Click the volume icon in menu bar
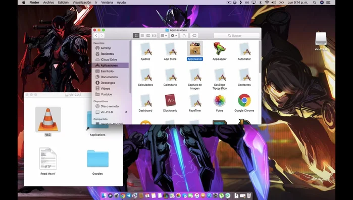This screenshot has width=353, height=200. (274, 3)
